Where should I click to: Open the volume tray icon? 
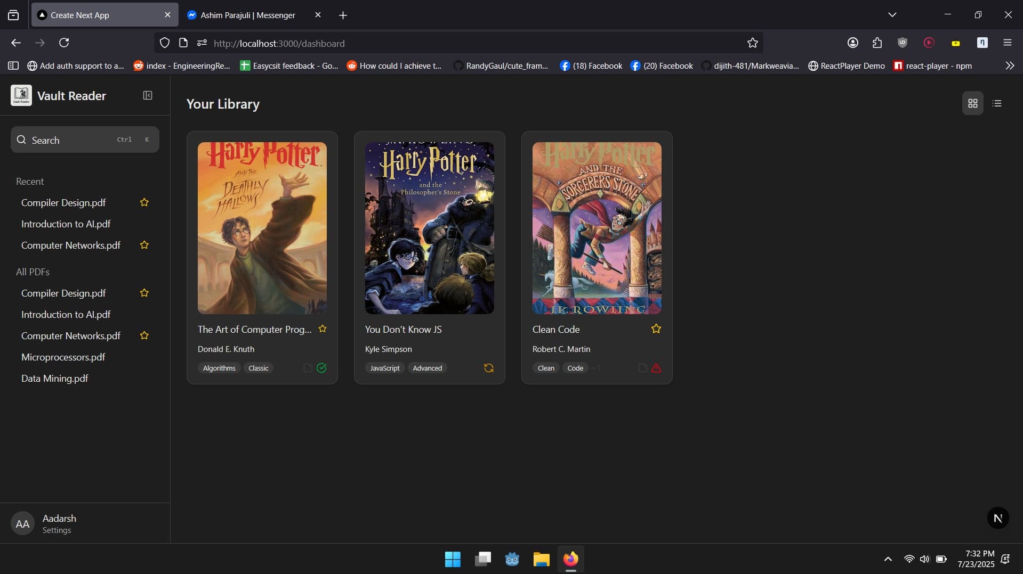(924, 559)
